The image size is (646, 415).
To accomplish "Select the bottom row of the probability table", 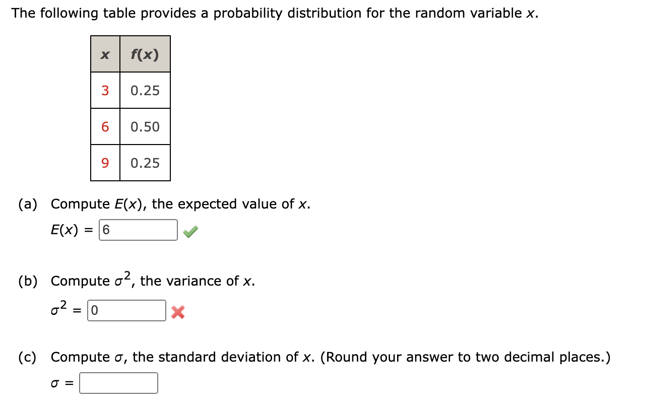I will point(130,163).
